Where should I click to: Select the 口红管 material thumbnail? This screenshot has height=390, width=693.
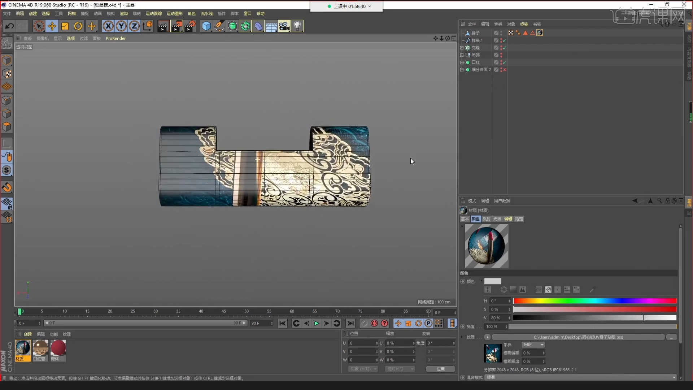pos(40,350)
